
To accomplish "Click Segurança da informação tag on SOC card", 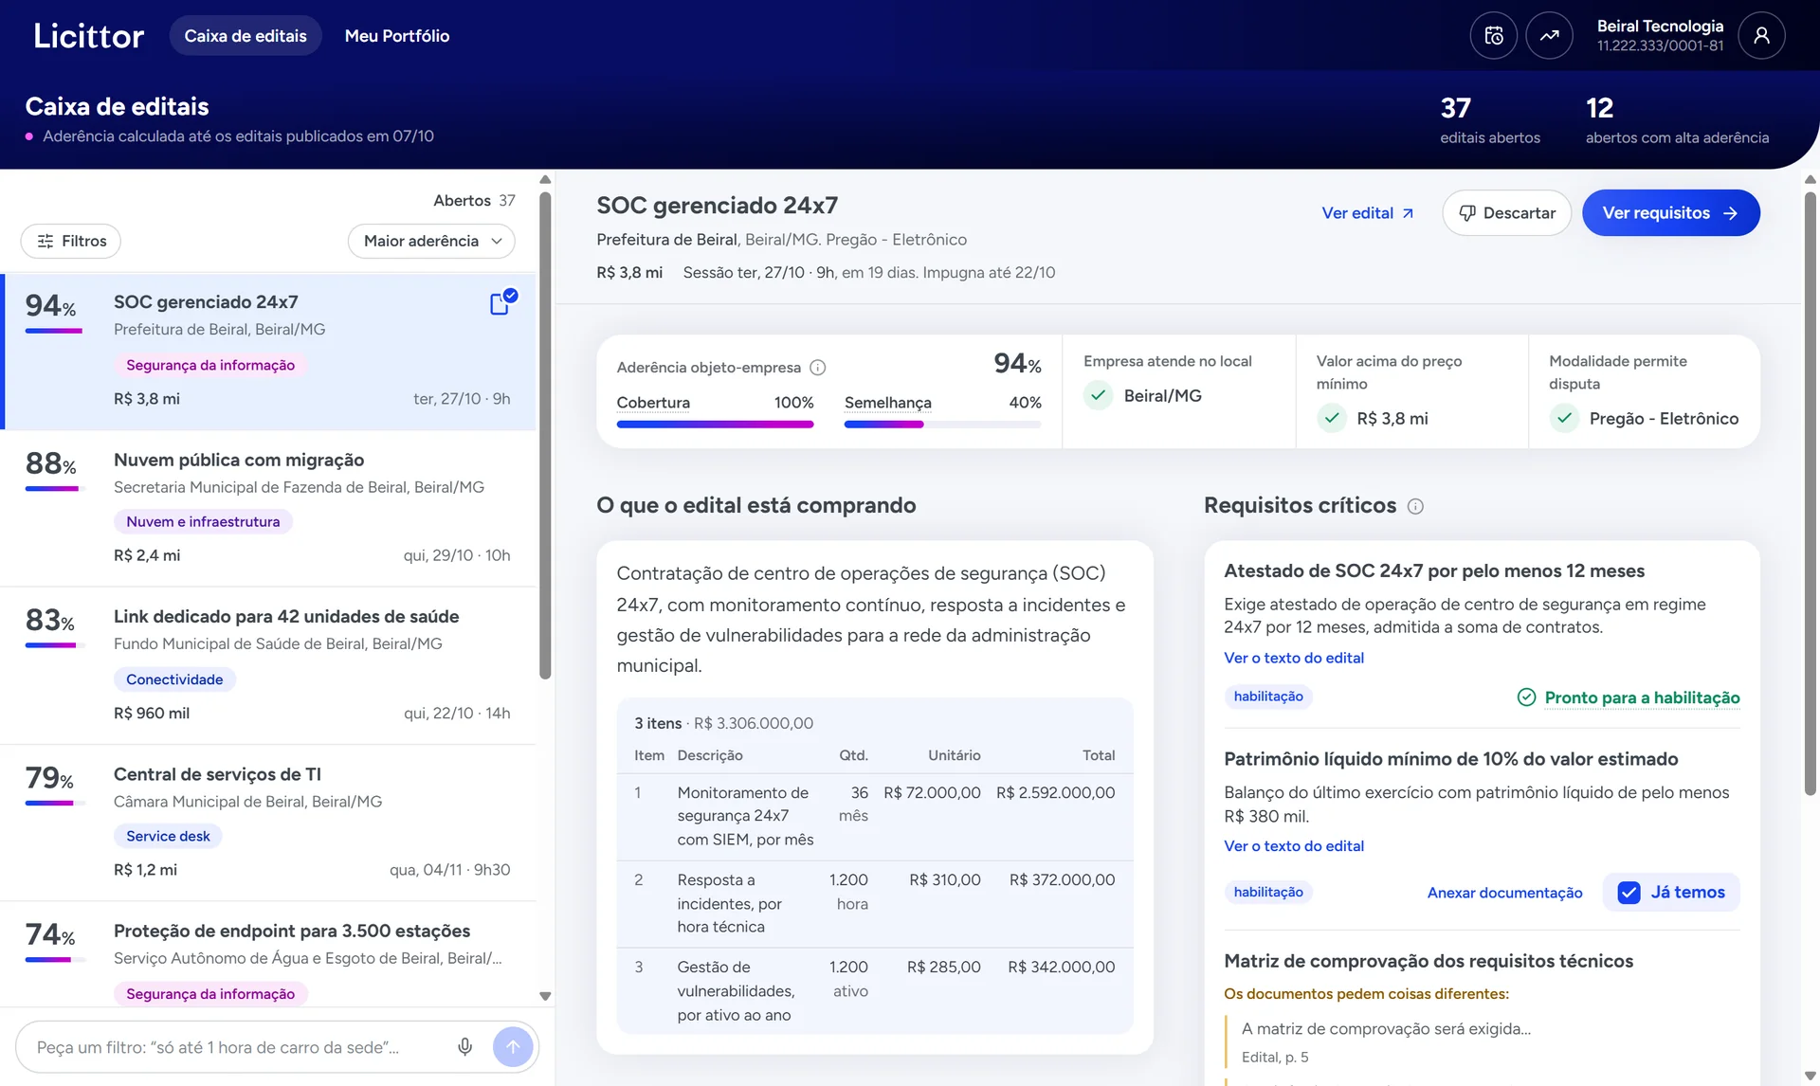I will tap(210, 365).
